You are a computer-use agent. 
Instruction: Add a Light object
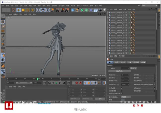click(x=105, y=10)
